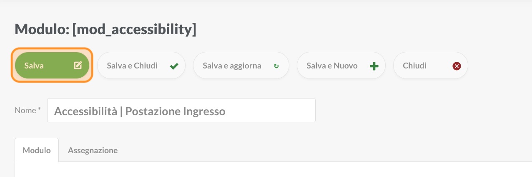Save using the Salva label
532x177 pixels.
click(34, 66)
